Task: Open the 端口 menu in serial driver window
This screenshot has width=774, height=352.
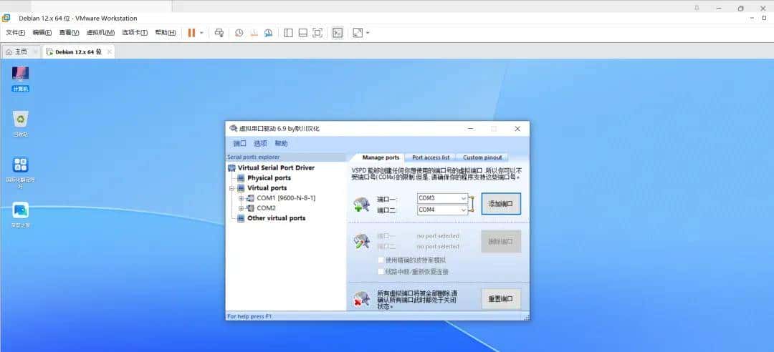Action: coord(239,144)
